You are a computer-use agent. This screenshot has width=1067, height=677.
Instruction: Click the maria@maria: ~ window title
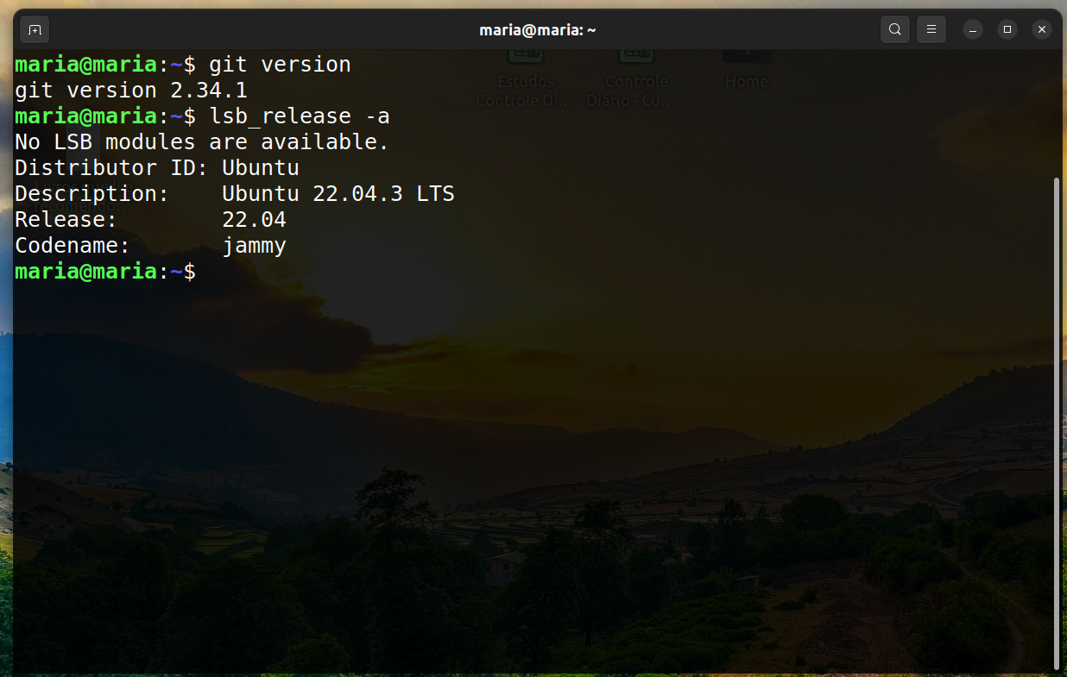click(x=538, y=30)
